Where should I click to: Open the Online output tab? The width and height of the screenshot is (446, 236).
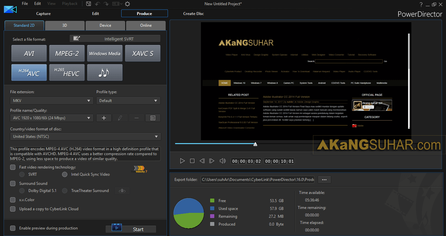(146, 25)
